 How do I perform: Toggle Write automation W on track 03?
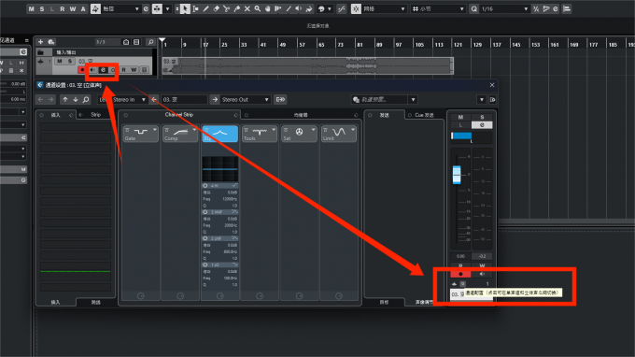coord(134,70)
